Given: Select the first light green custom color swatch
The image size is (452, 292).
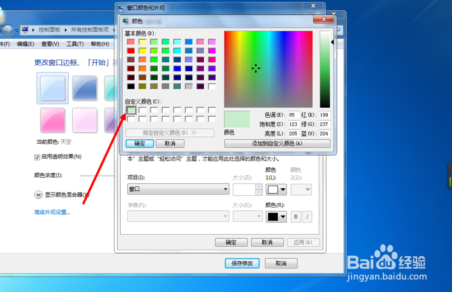Looking at the screenshot, I should (131, 110).
